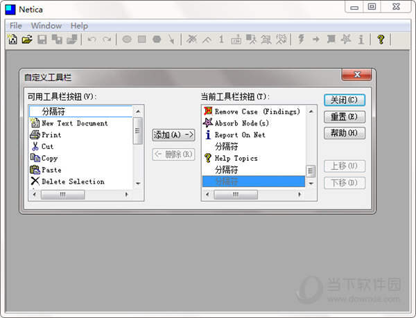The width and height of the screenshot is (416, 318).
Task: Click the current list horizontal scrollbar thumb
Action: (236, 194)
